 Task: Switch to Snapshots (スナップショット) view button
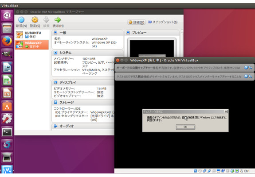click(x=163, y=22)
